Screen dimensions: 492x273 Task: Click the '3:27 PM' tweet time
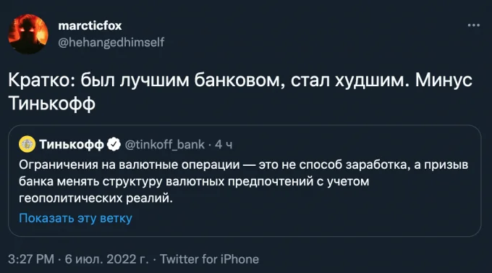pyautogui.click(x=31, y=259)
